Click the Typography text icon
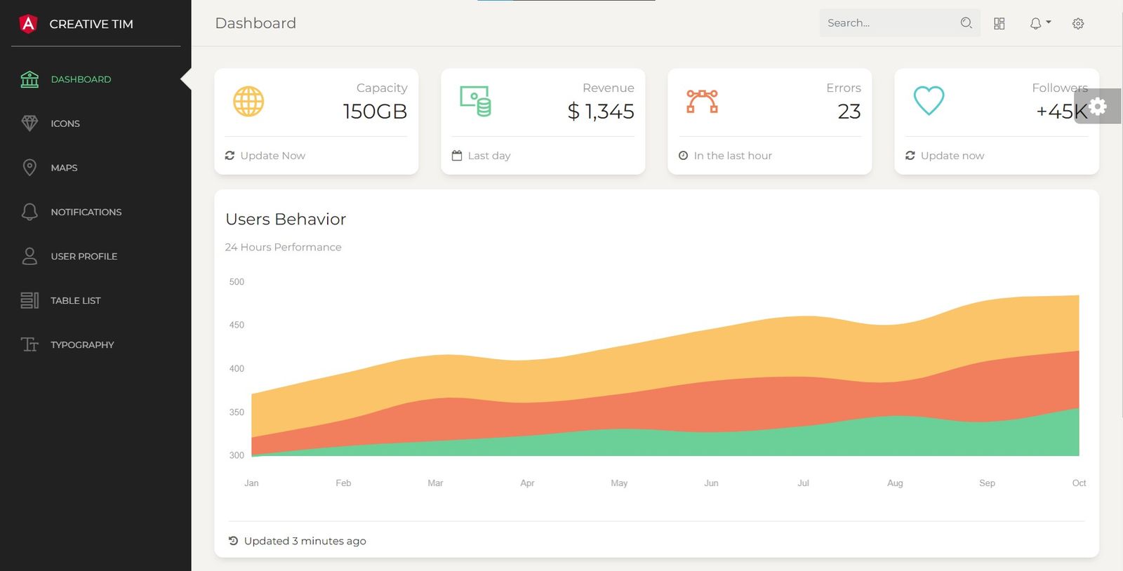 (x=29, y=344)
